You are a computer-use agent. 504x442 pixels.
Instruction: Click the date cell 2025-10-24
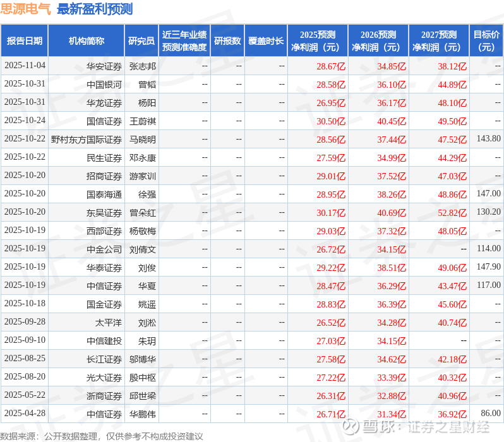[x=25, y=121]
